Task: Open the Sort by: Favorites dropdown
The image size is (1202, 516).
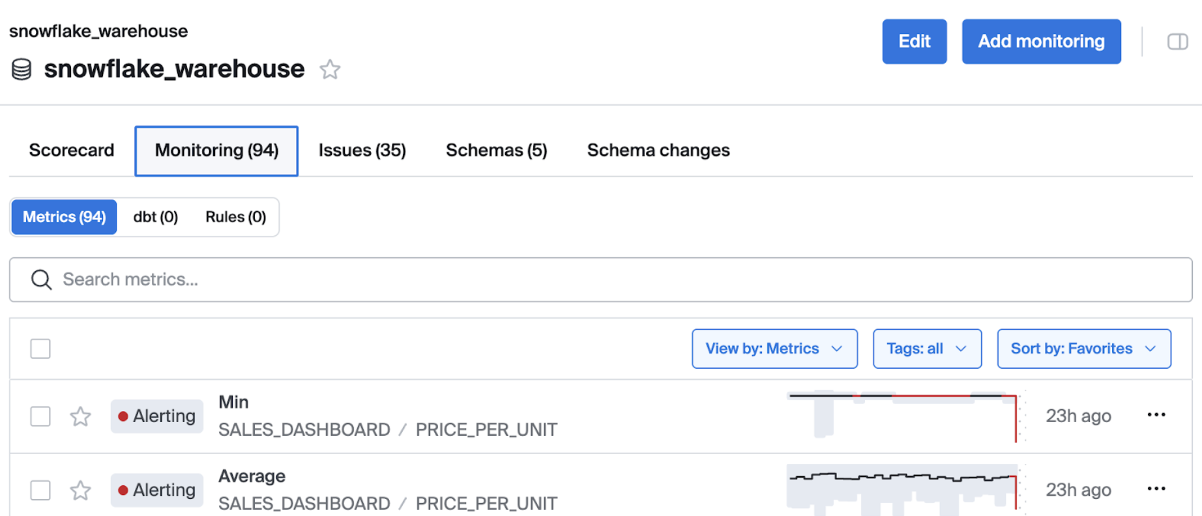Action: click(1083, 349)
